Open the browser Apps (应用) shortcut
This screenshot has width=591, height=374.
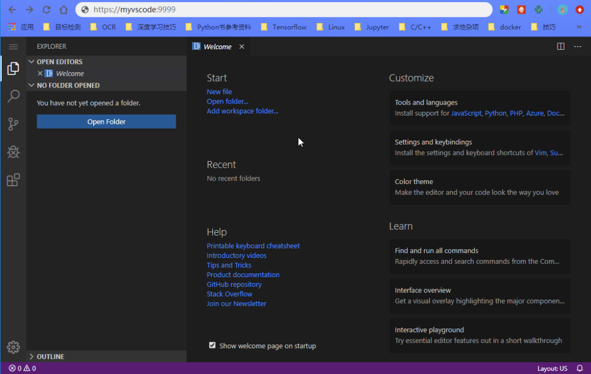point(21,27)
